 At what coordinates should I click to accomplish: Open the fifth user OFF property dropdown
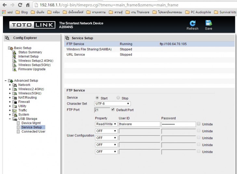coord(106,152)
